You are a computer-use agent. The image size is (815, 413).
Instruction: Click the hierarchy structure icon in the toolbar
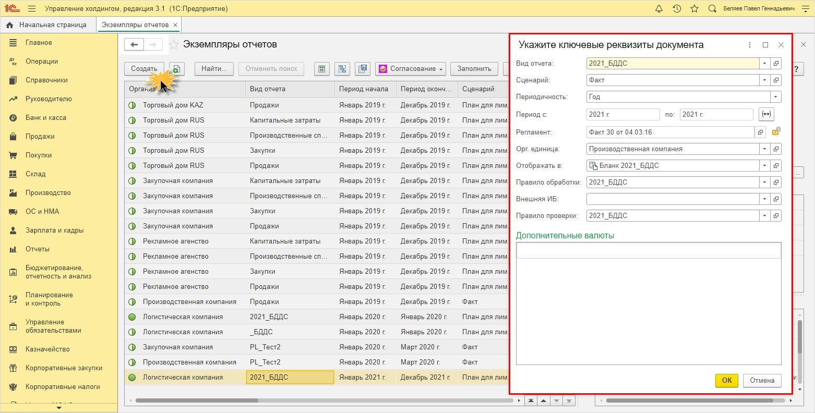[342, 69]
